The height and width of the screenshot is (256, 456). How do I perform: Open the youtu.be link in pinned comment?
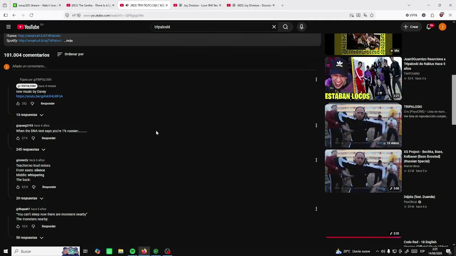(39, 96)
